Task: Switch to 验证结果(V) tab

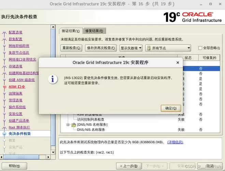Action: pos(71,31)
